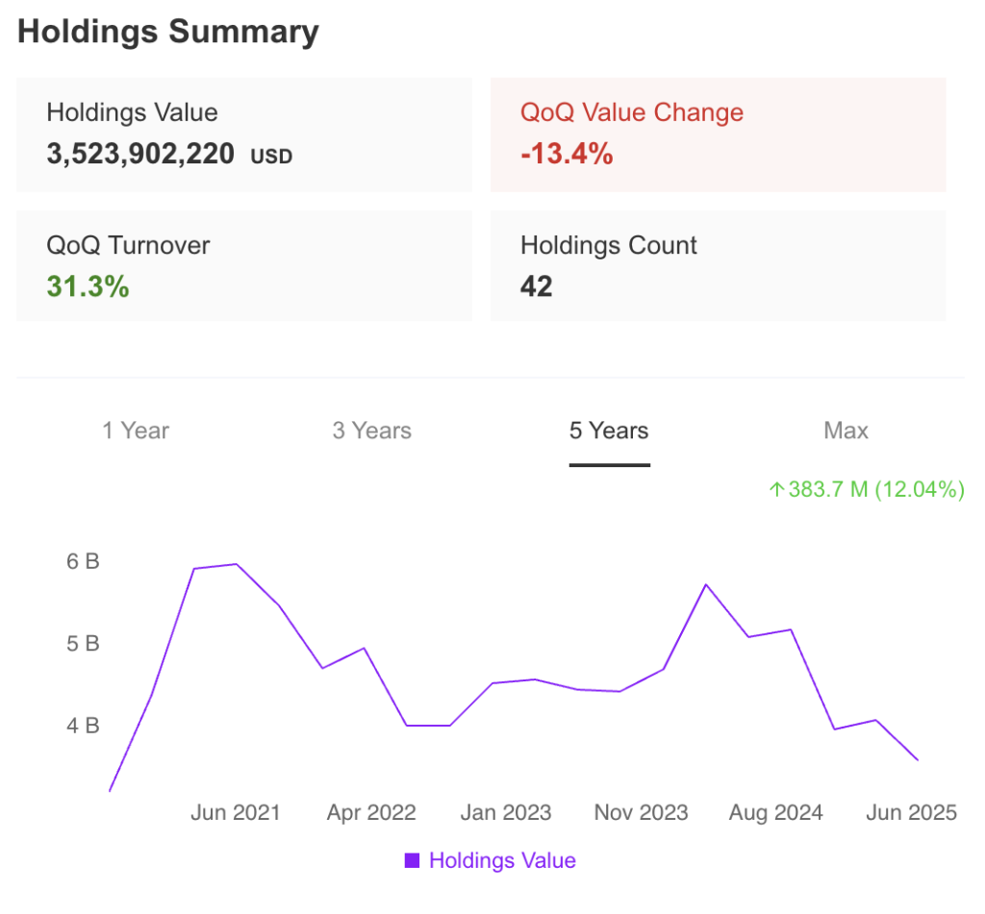Click the Jan 2023 axis label

click(506, 813)
